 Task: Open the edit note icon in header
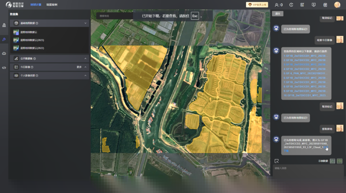302,5
